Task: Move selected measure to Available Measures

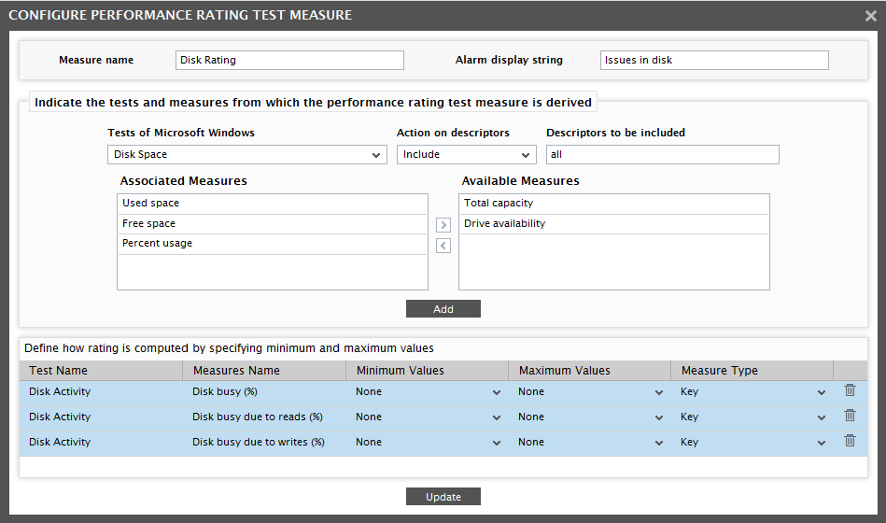Action: pyautogui.click(x=443, y=225)
